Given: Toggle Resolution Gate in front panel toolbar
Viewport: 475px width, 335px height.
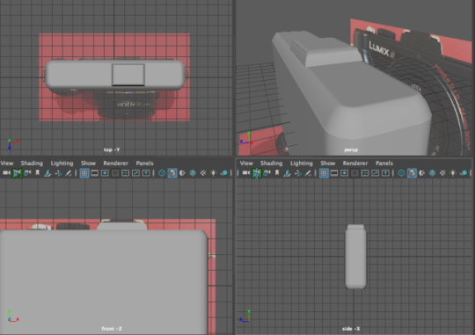Looking at the screenshot, I should 105,173.
